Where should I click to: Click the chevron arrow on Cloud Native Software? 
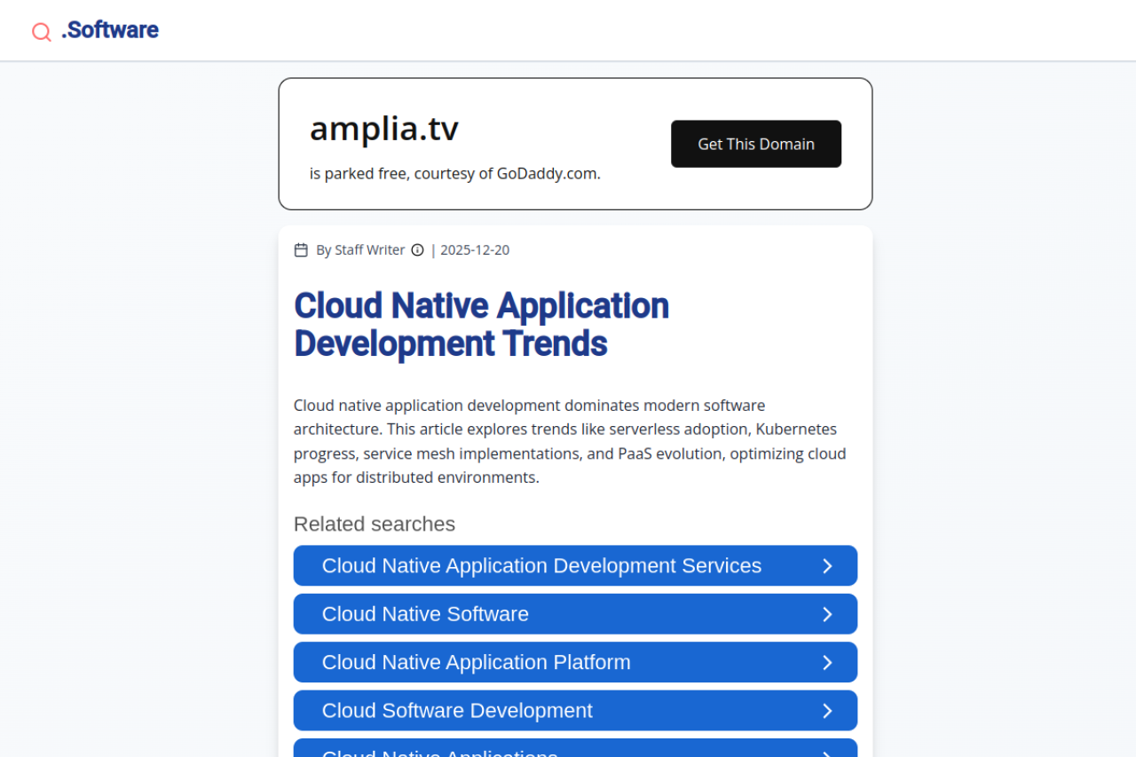click(x=827, y=614)
